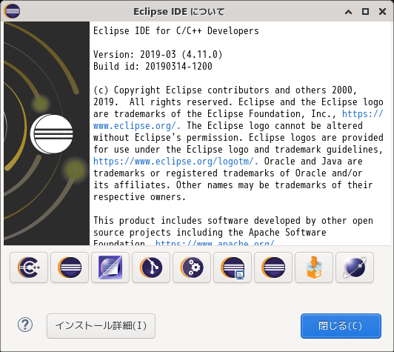Open the https://www.eclipse.org/logotm/ link

pos(176,161)
